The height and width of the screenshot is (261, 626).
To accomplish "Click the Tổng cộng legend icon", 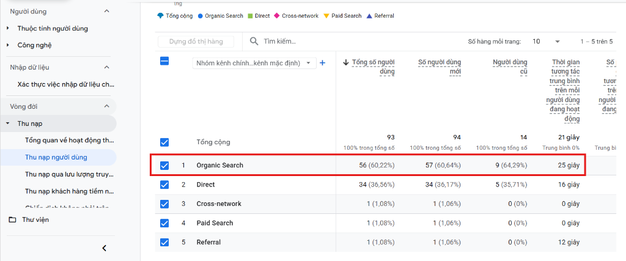I will (161, 16).
